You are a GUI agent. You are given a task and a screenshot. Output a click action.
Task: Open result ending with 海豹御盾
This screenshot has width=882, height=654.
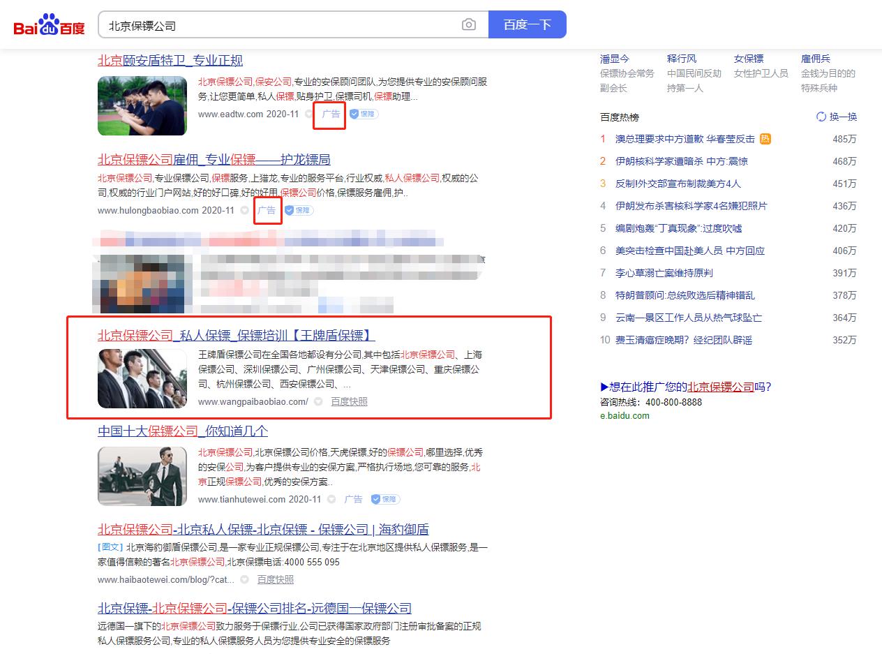point(263,529)
